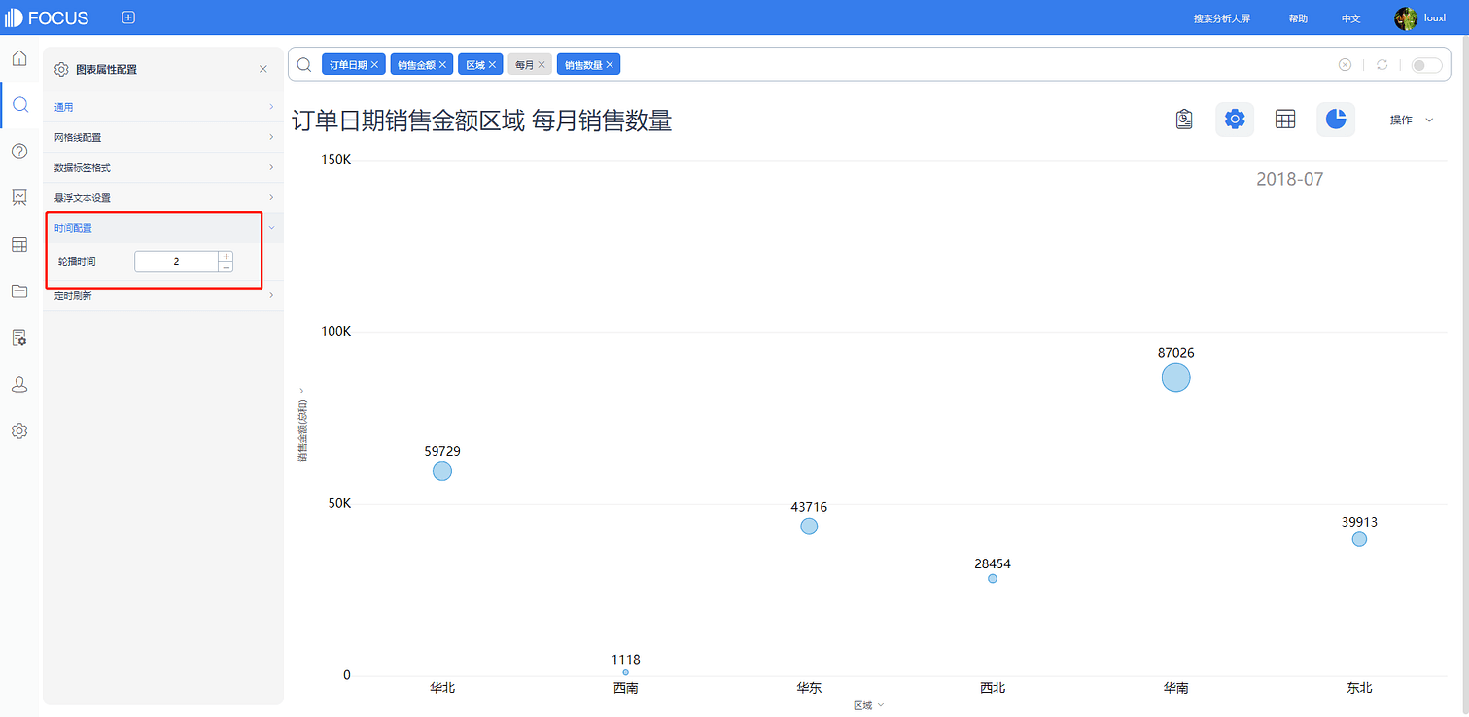The width and height of the screenshot is (1469, 717).
Task: Click the louxl username
Action: [x=1435, y=18]
